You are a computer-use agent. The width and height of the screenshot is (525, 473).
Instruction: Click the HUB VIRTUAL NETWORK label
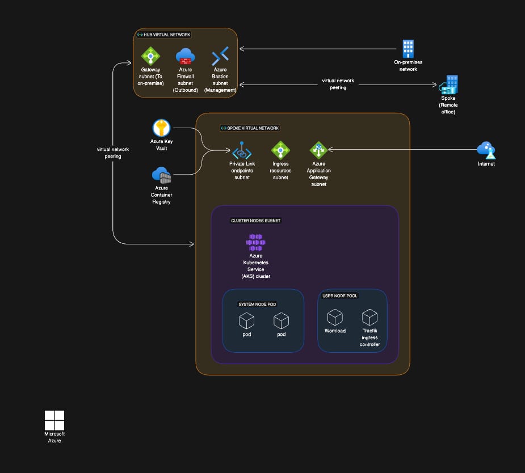163,35
